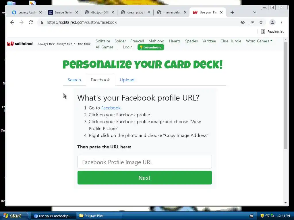The image size is (294, 220).
Task: Expand the Word Games dropdown
Action: click(259, 41)
